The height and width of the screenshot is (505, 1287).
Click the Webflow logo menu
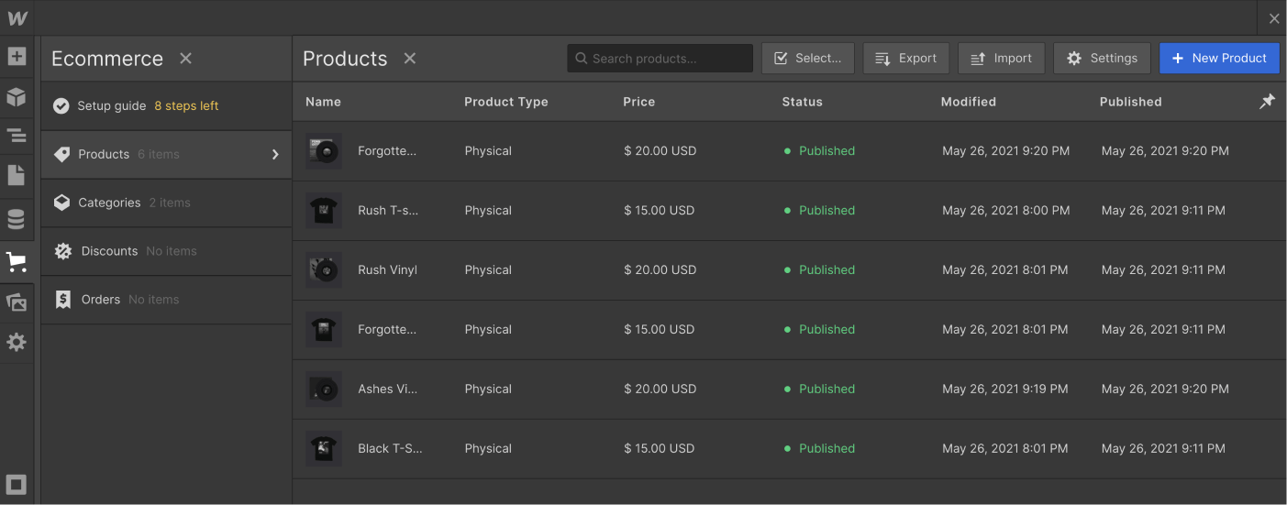click(17, 18)
